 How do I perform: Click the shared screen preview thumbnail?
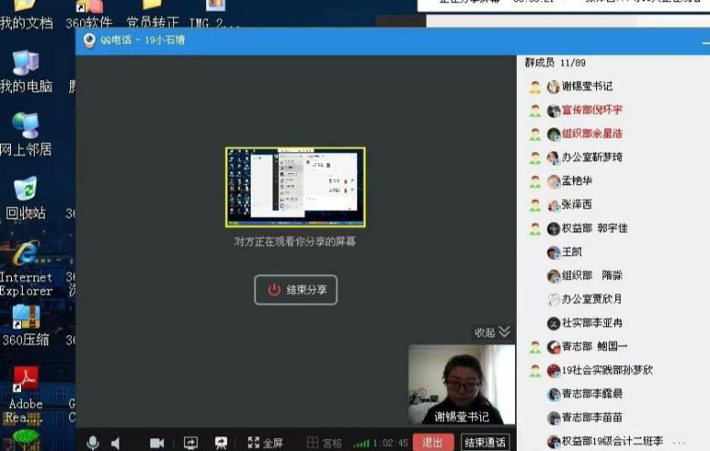(x=295, y=187)
